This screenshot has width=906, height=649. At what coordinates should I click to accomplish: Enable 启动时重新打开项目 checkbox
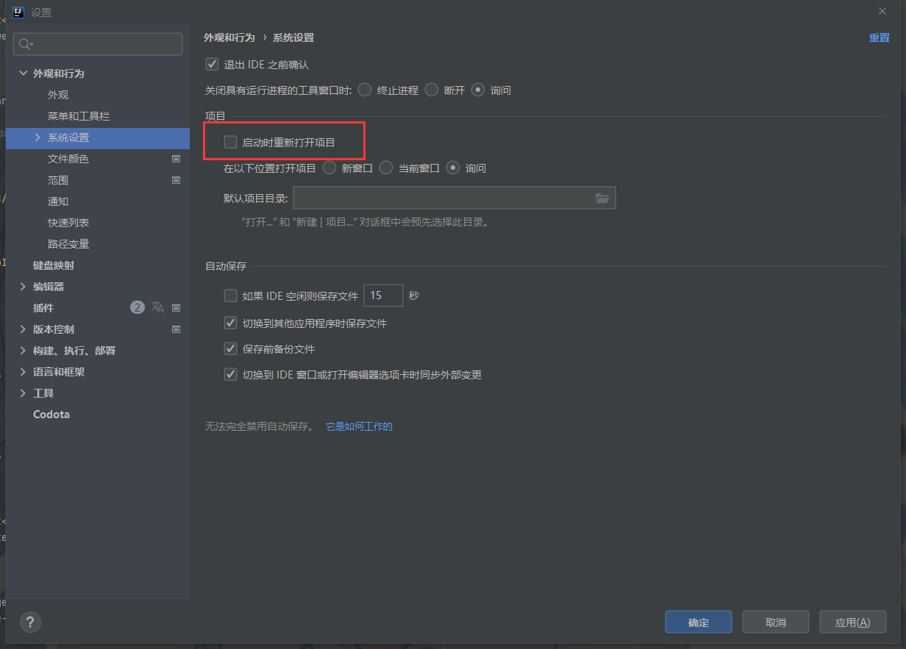[x=231, y=143]
